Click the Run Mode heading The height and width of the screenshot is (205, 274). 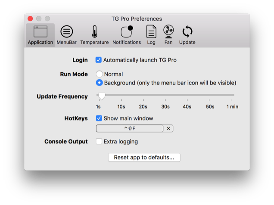pos(74,74)
